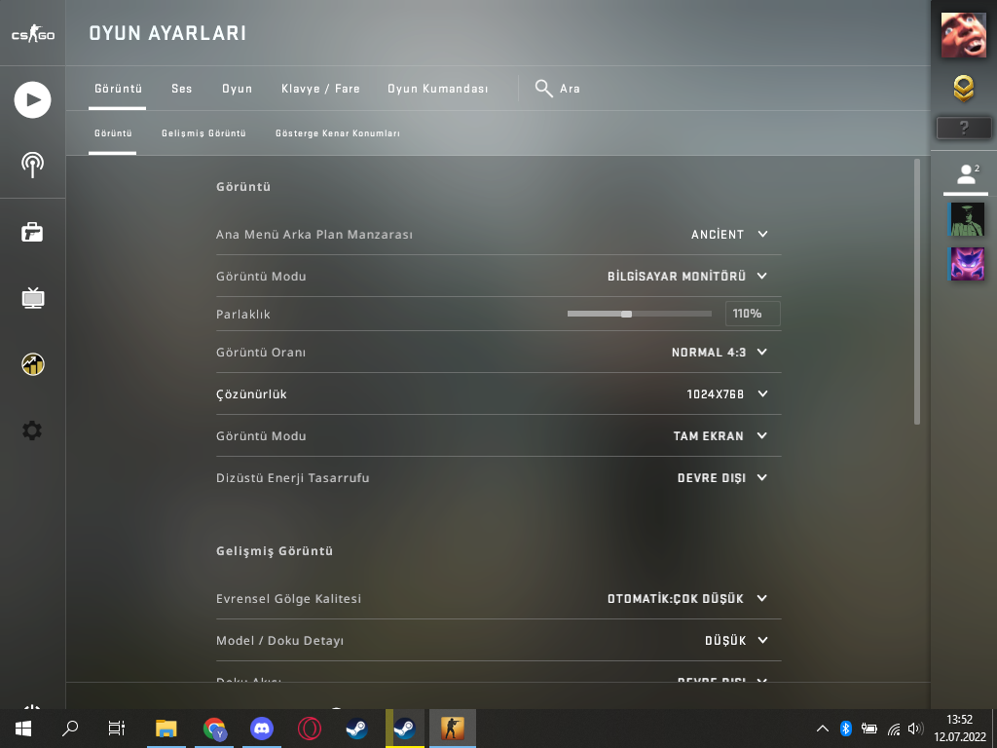Expand the Çözünürlük 1024x768 dropdown
The width and height of the screenshot is (997, 748).
click(x=727, y=394)
